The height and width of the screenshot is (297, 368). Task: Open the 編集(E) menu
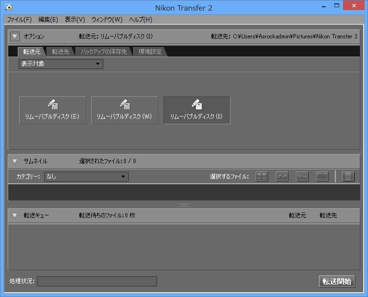click(48, 20)
